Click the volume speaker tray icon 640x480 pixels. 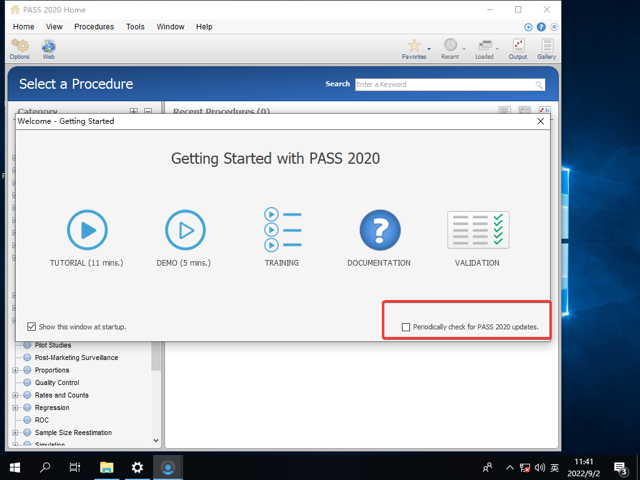point(539,467)
